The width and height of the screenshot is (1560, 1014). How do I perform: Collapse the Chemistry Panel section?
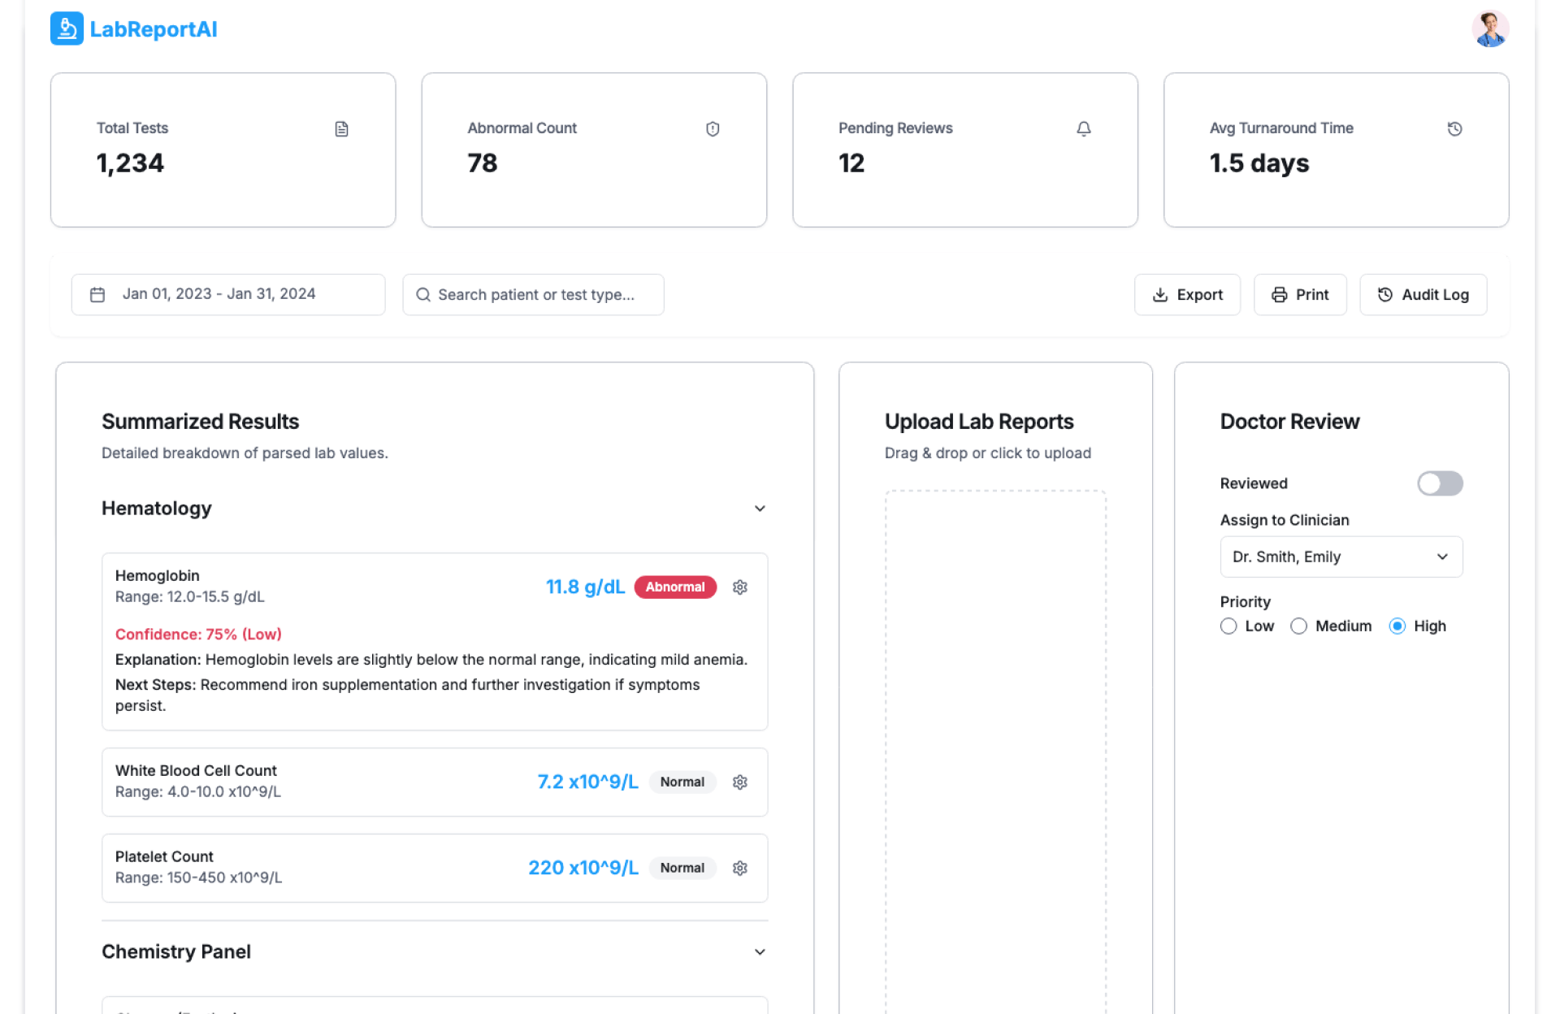760,952
